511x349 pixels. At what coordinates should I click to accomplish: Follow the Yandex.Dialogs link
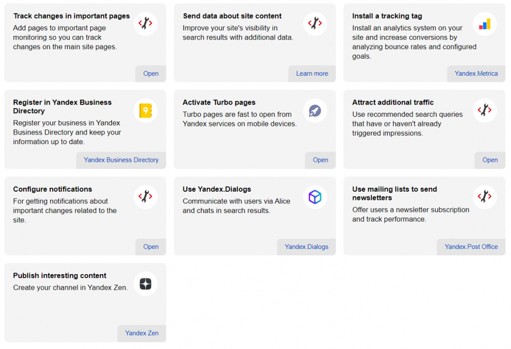click(x=306, y=247)
